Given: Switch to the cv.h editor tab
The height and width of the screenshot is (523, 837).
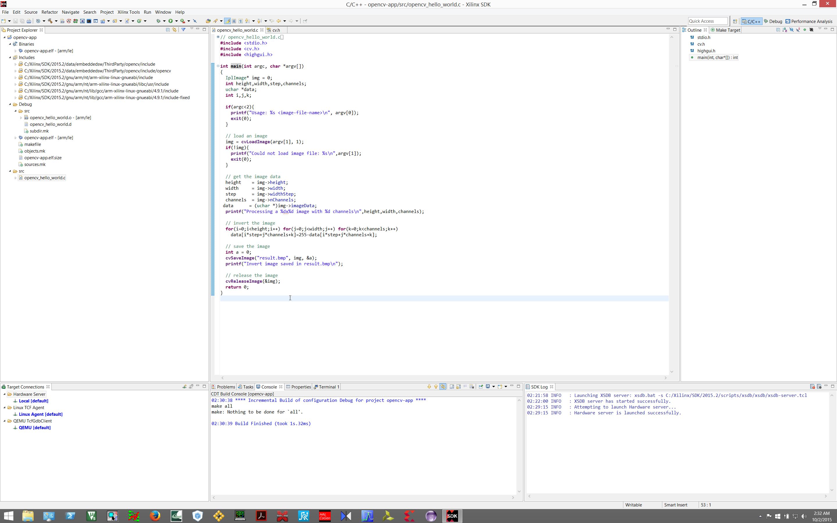Looking at the screenshot, I should tap(276, 30).
